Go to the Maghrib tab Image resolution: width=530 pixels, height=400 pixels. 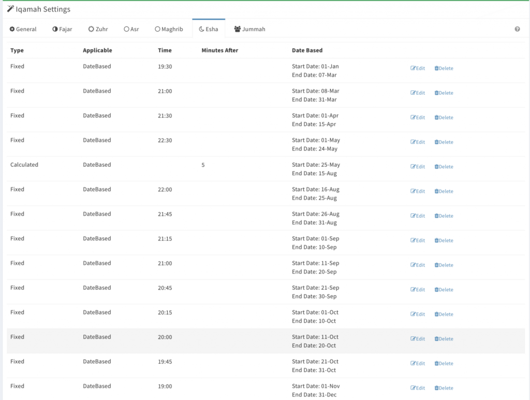pyautogui.click(x=169, y=30)
